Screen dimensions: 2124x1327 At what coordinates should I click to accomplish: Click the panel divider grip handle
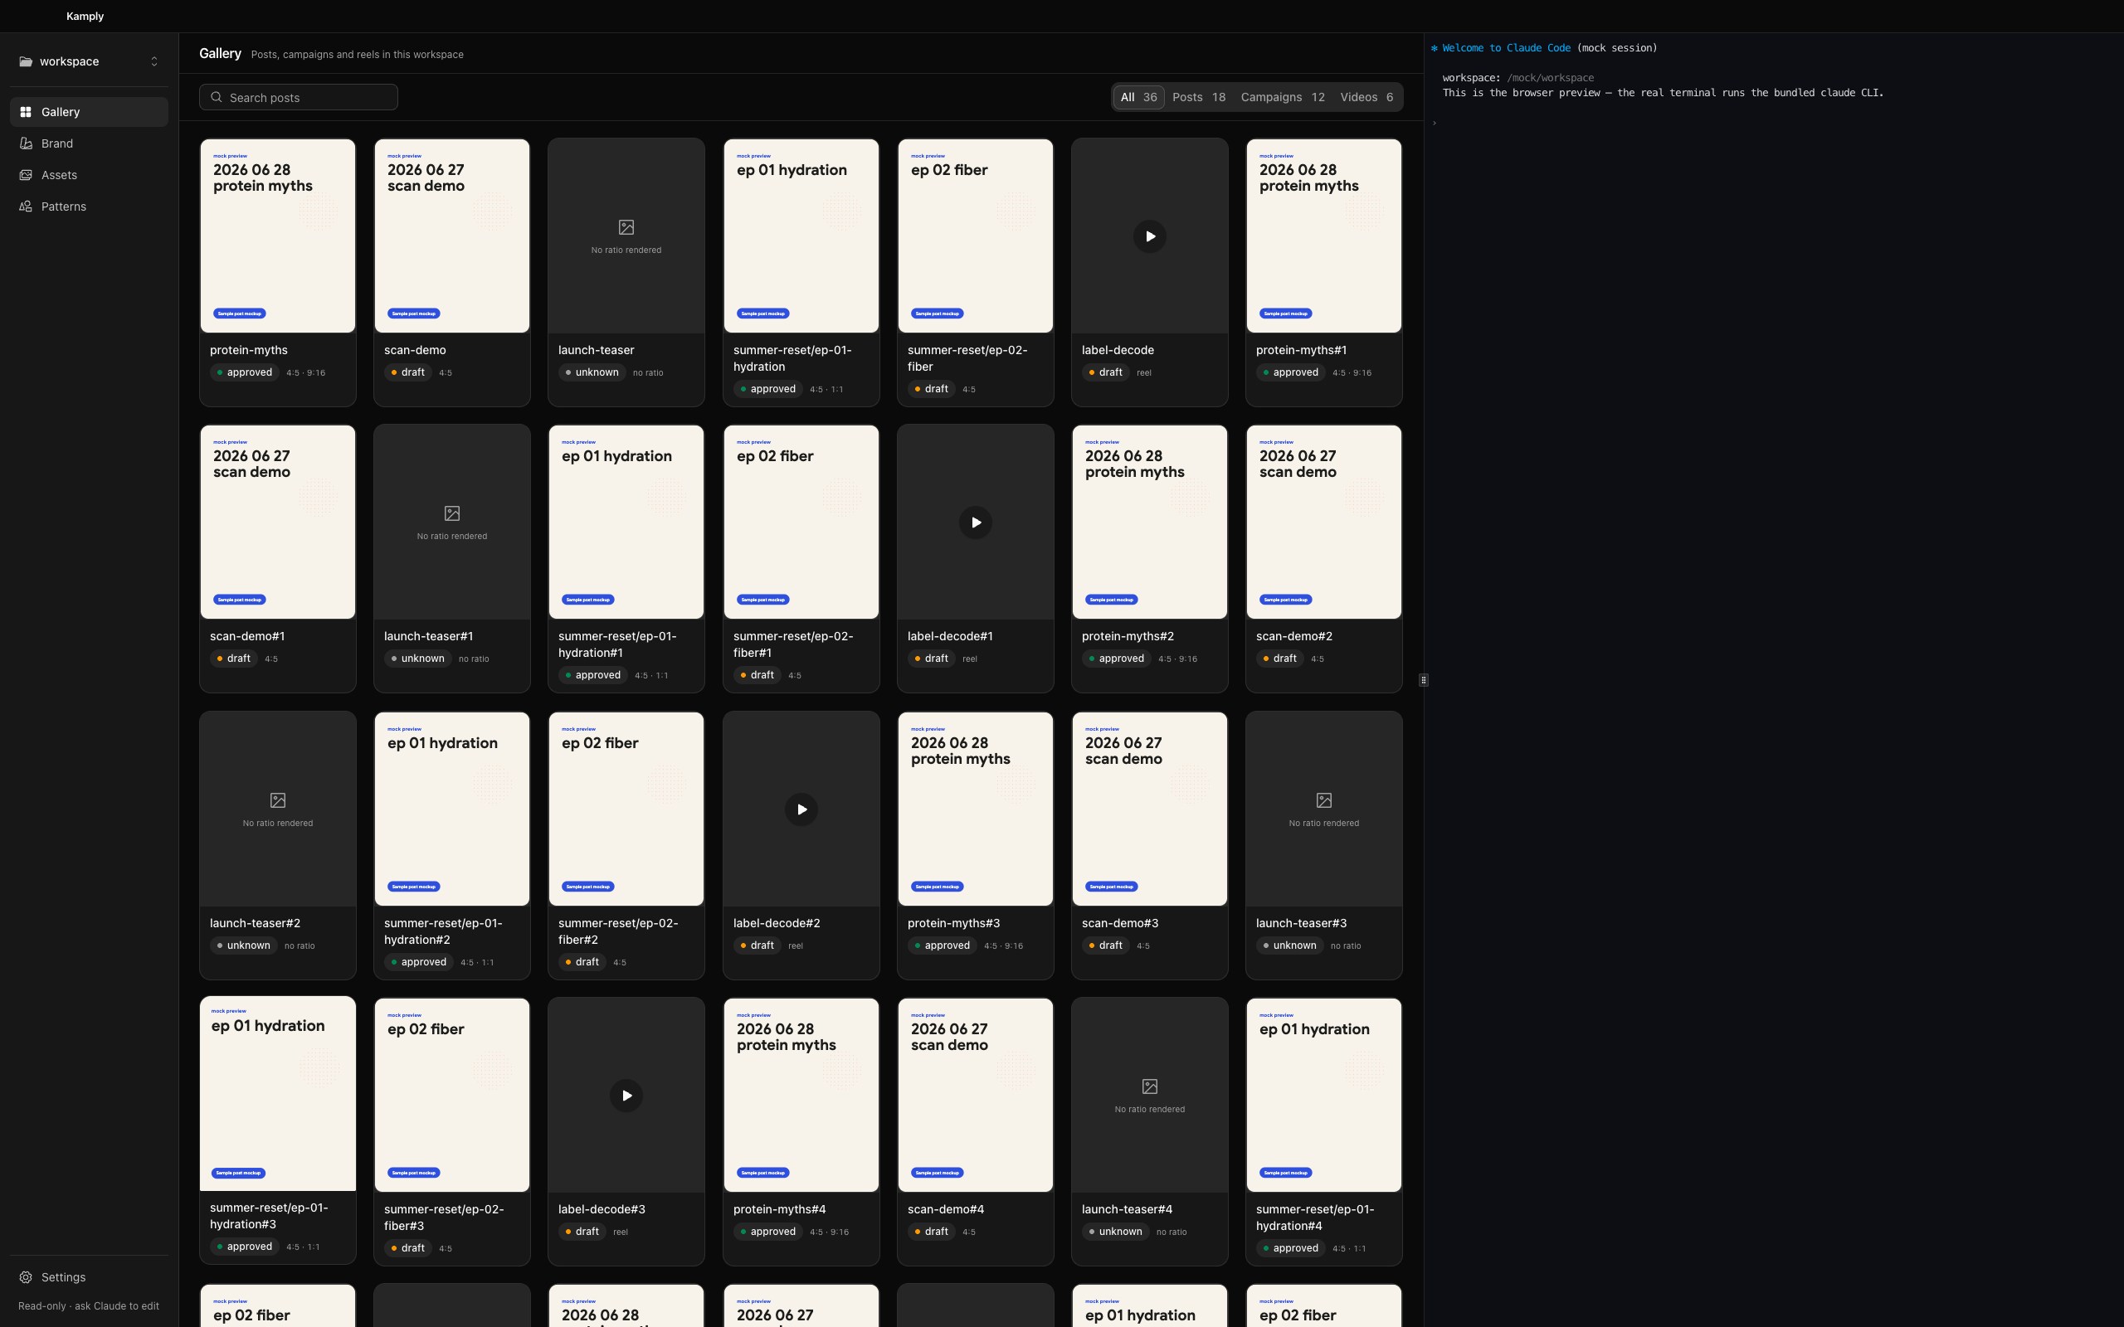[1423, 679]
